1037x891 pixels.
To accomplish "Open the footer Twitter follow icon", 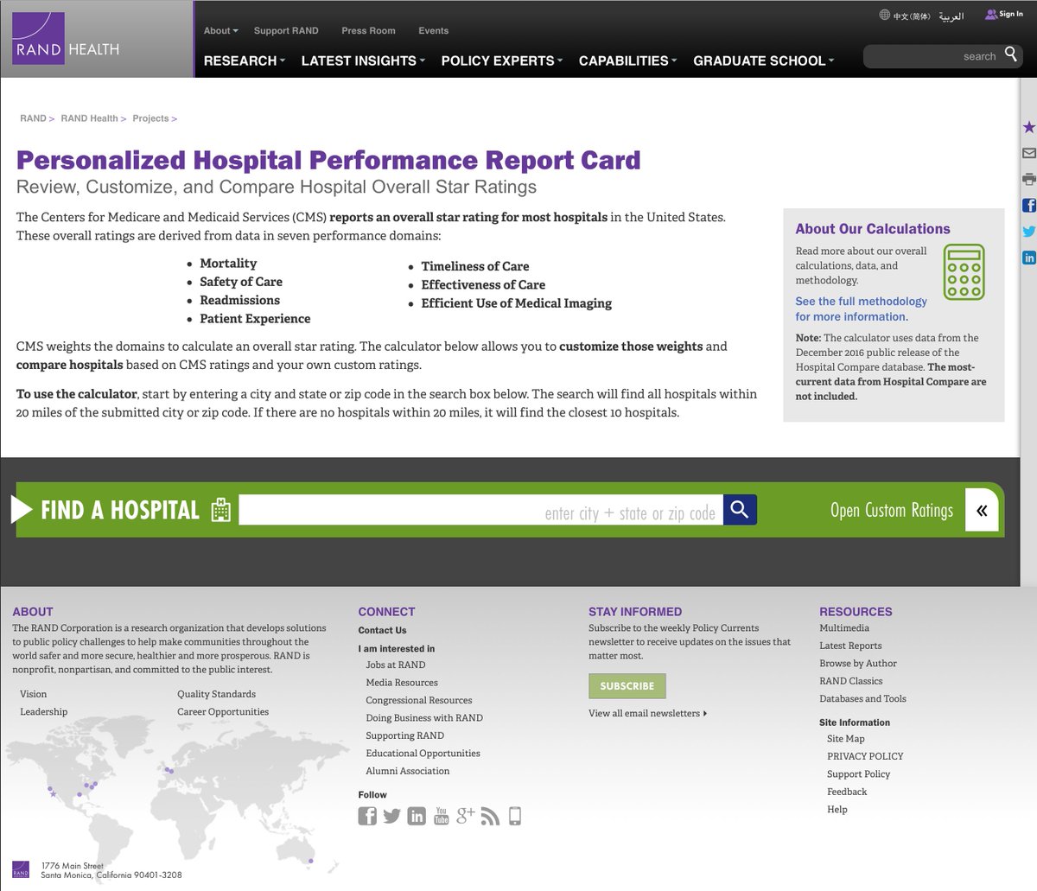I will click(392, 816).
